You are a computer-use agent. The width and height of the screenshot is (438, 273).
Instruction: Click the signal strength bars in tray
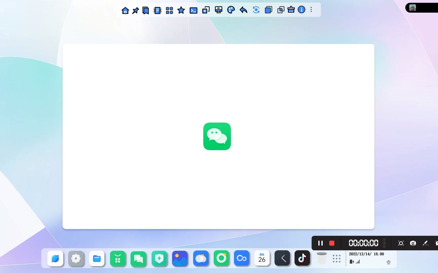pos(358,262)
